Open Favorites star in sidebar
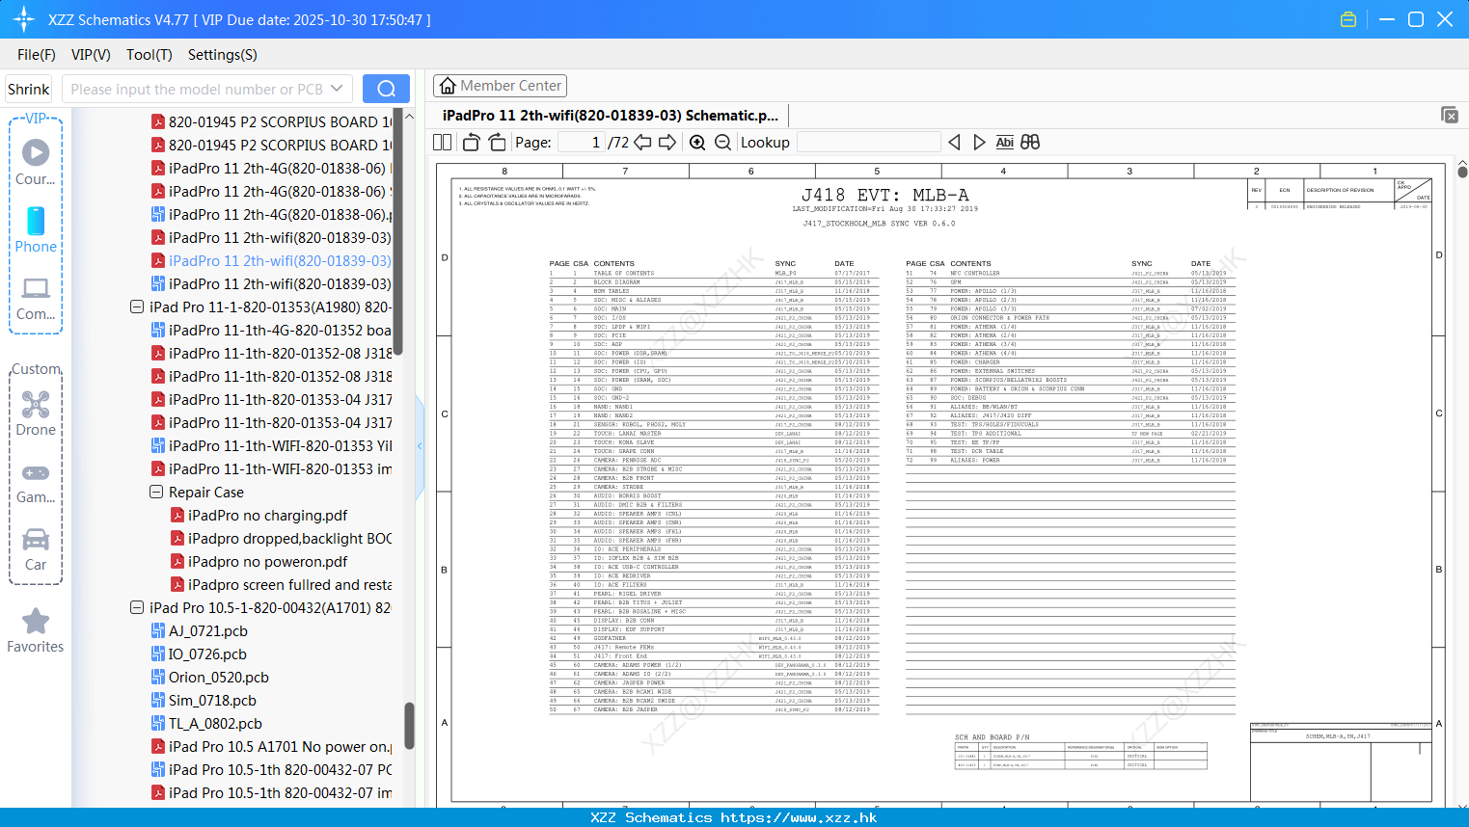 (36, 630)
